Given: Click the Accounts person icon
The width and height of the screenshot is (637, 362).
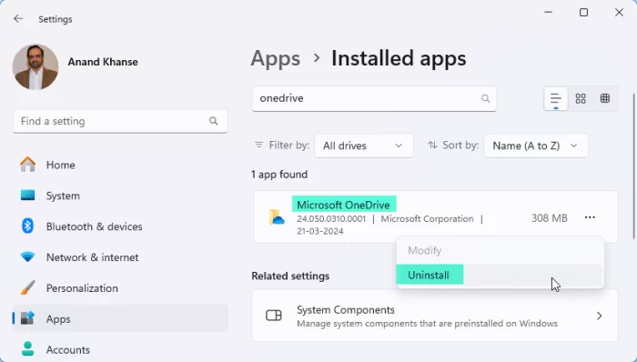Looking at the screenshot, I should pyautogui.click(x=27, y=348).
